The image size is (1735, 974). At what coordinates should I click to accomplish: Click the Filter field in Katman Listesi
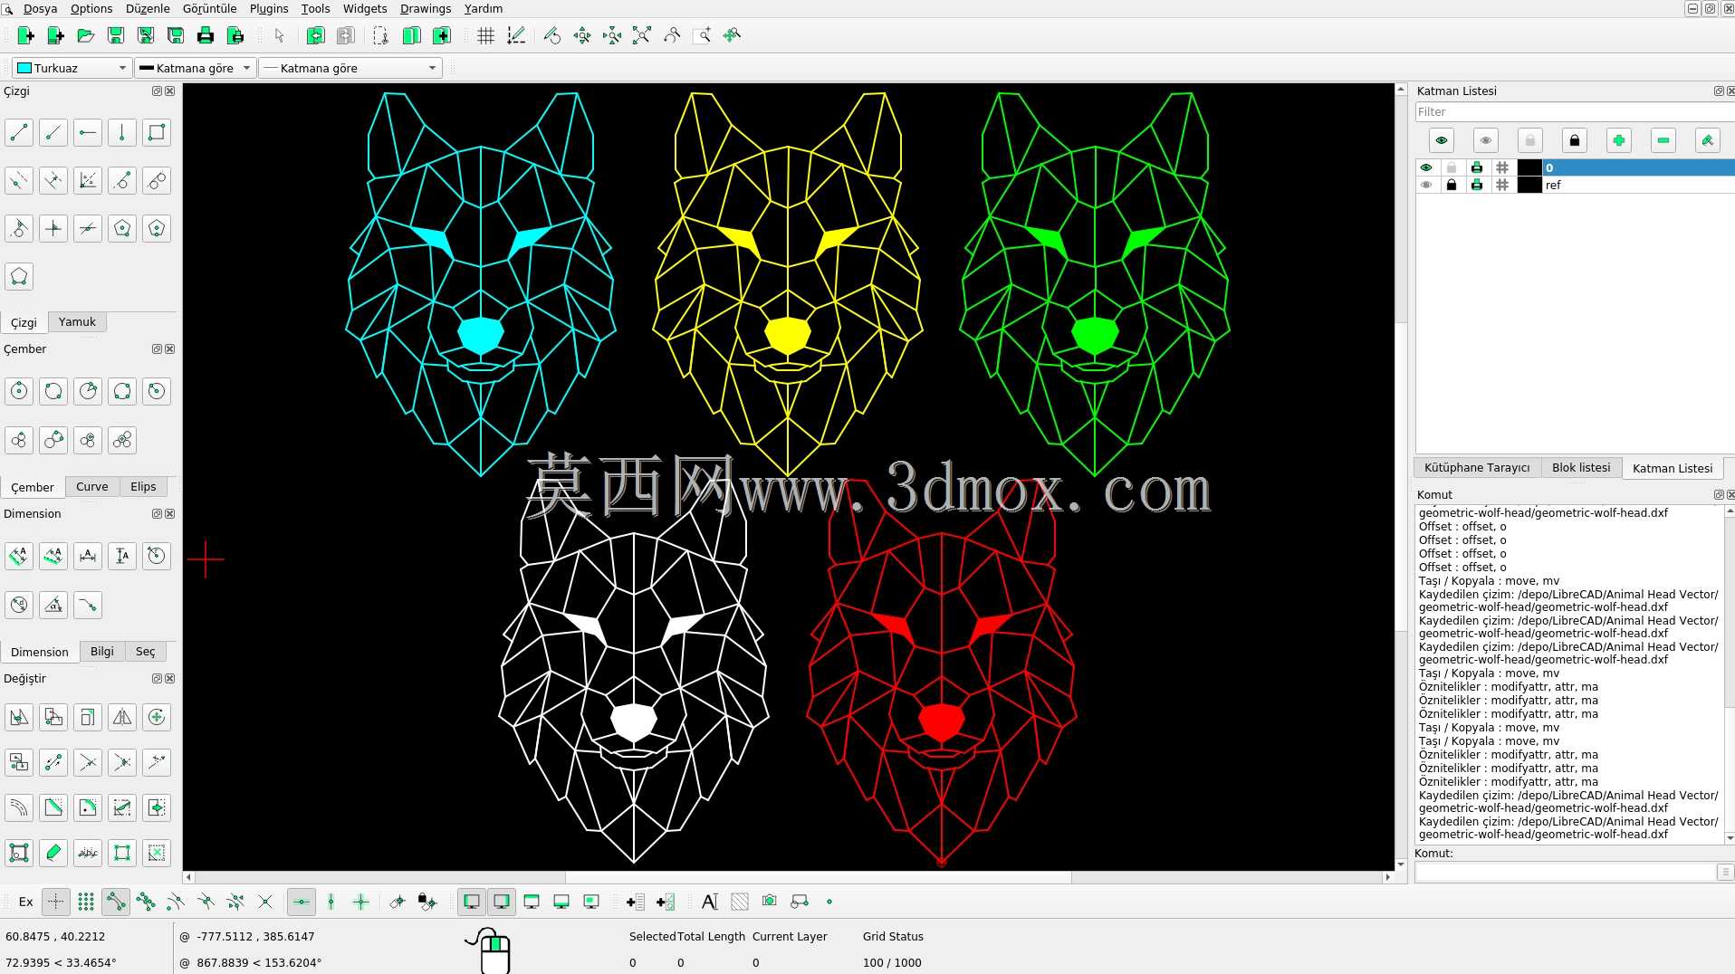coord(1574,111)
